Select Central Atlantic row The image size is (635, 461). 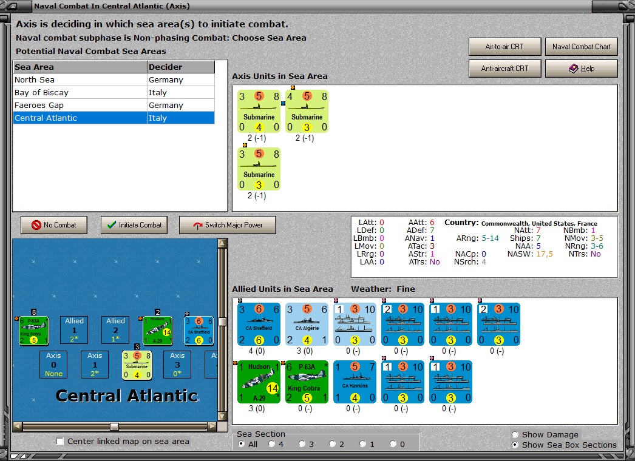pyautogui.click(x=114, y=118)
